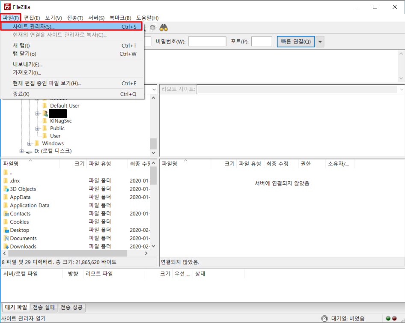The width and height of the screenshot is (405, 323).
Task: Open the quick connect history dropdown arrow
Action: [320, 42]
